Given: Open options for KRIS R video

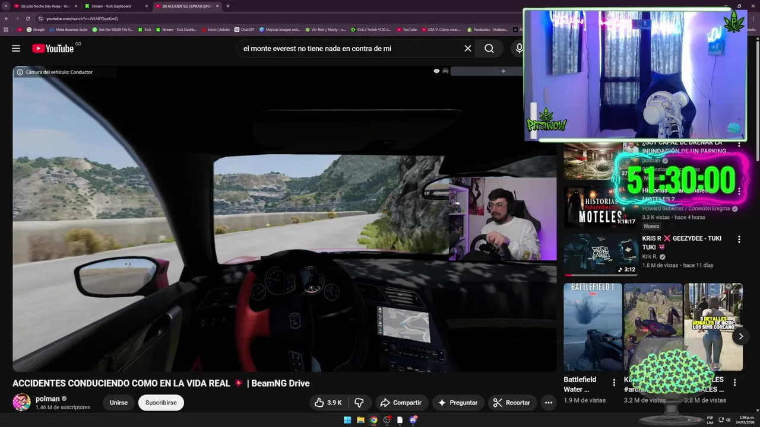Looking at the screenshot, I should click(x=739, y=240).
